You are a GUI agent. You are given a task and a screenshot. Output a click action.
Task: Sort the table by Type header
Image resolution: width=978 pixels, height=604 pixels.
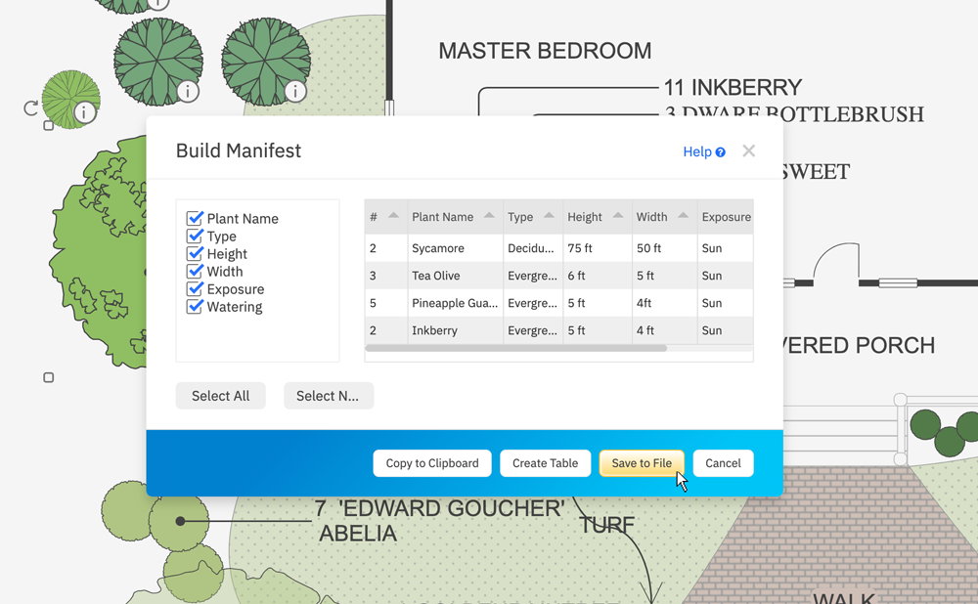521,216
